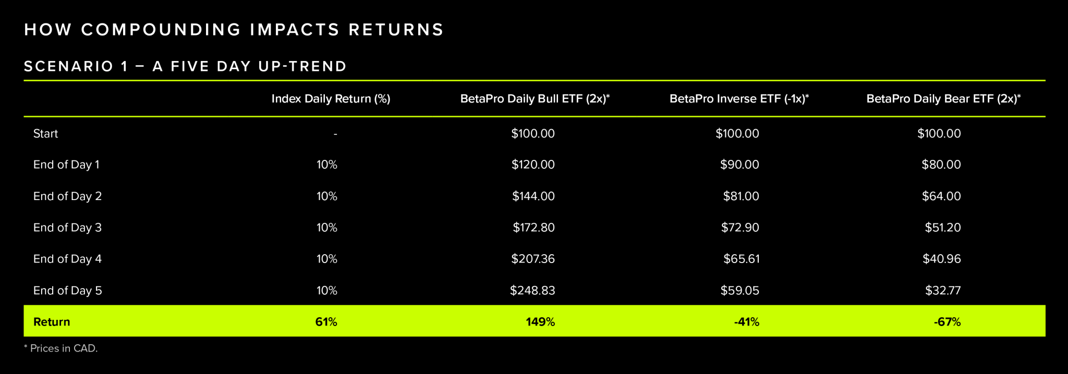
Task: Click the "End of Day 5" row label
Action: point(67,291)
